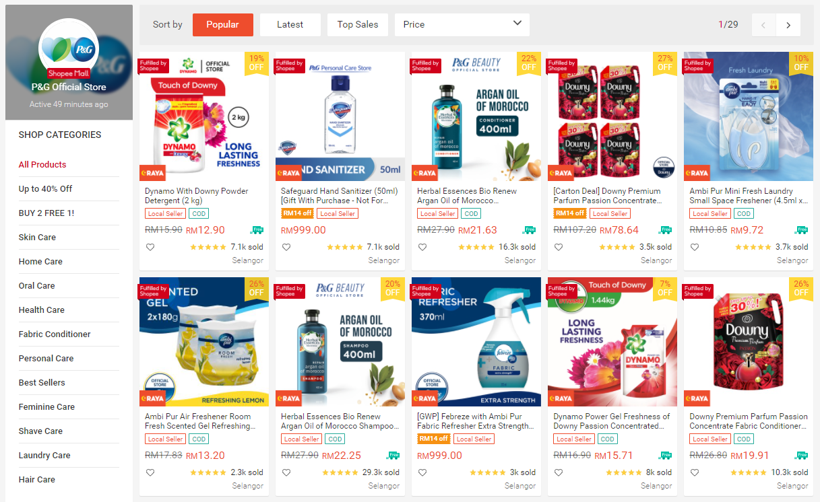The height and width of the screenshot is (502, 820).
Task: Like the Dynamo With Downy Powder Detergent
Action: point(150,247)
